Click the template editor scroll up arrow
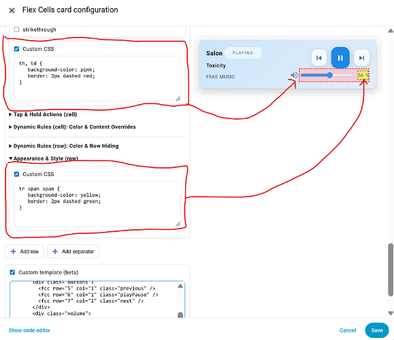 [x=180, y=286]
